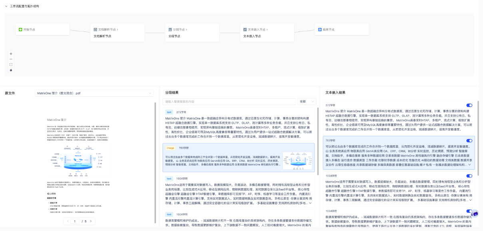Click the 开始节点 start node icon
This screenshot has height=231, width=483.
[21, 29]
